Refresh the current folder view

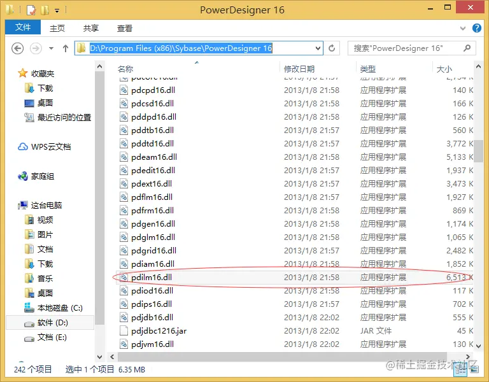[x=332, y=48]
